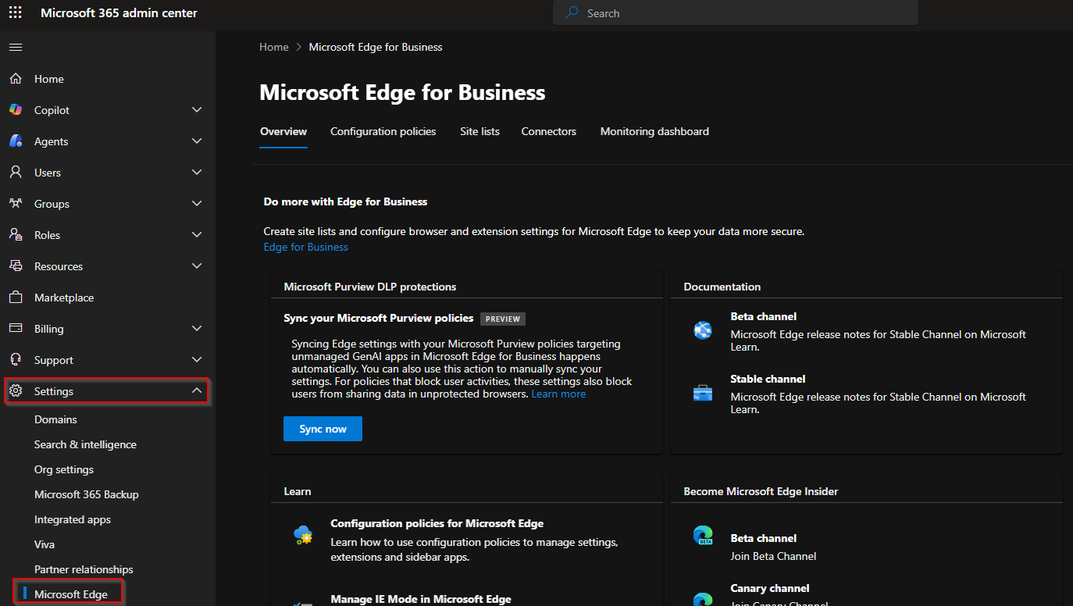Collapse the Settings section chevron
This screenshot has width=1073, height=606.
[197, 390]
